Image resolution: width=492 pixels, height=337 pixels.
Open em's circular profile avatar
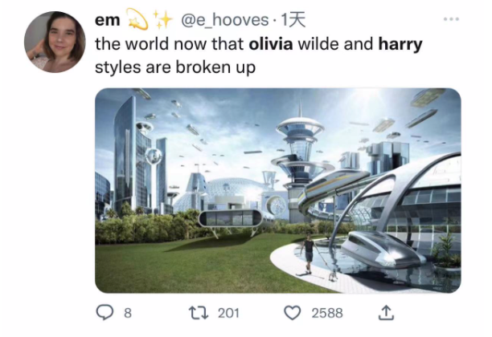click(x=55, y=42)
